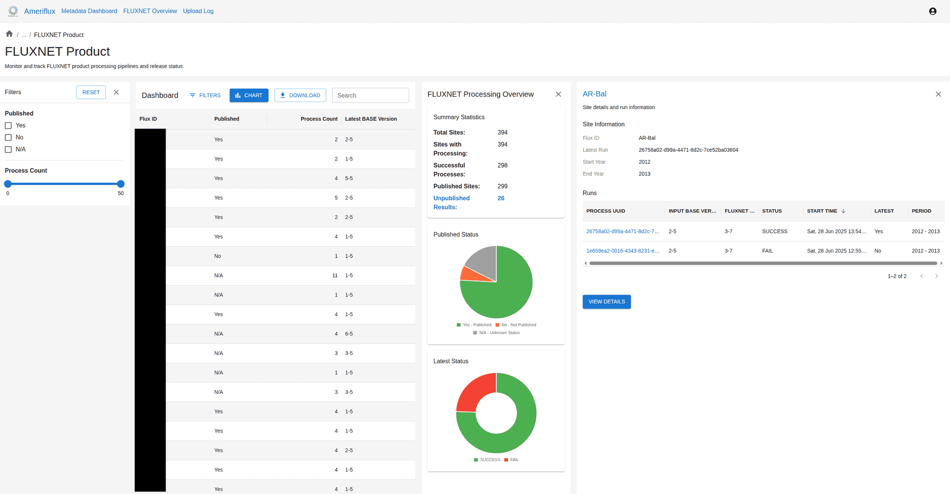Go to next page of runs
The width and height of the screenshot is (950, 494).
point(936,276)
